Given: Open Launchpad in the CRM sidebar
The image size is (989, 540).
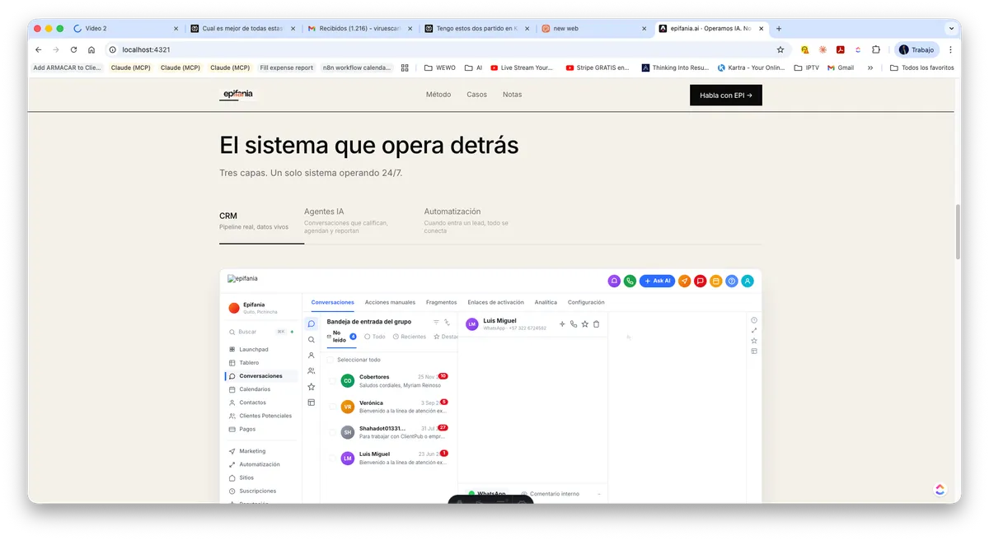Looking at the screenshot, I should point(254,349).
